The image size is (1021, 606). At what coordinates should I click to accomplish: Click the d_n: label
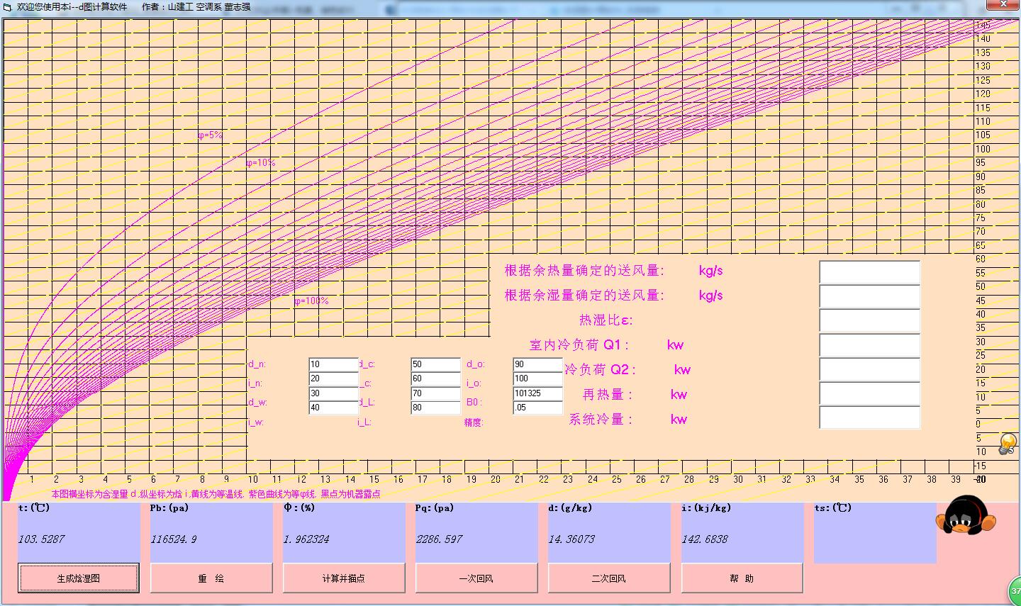[257, 364]
